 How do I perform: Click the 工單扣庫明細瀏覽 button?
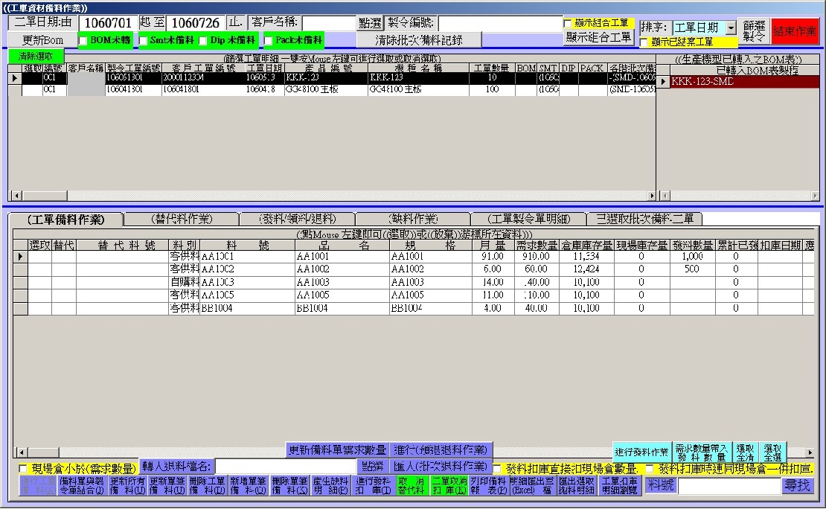coord(619,486)
